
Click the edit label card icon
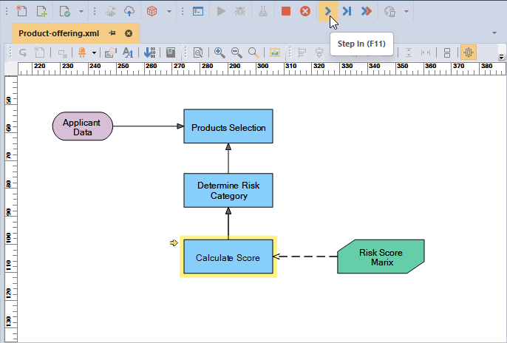coord(111,52)
